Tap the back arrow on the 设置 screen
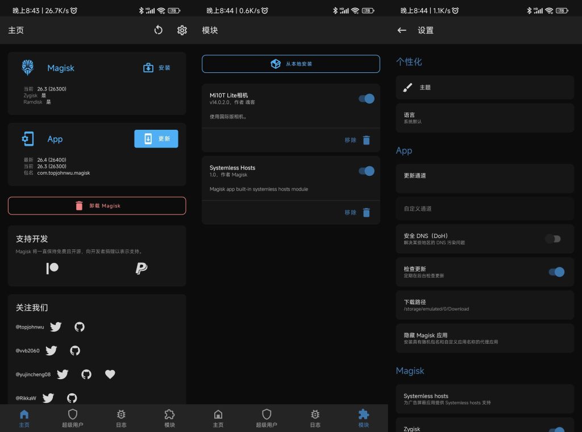 pos(401,30)
